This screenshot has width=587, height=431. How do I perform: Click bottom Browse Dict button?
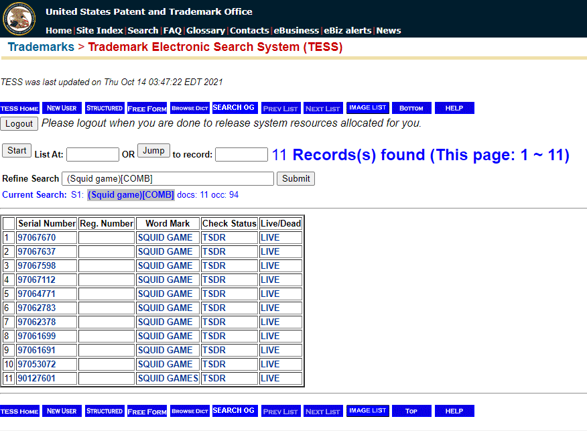click(190, 411)
